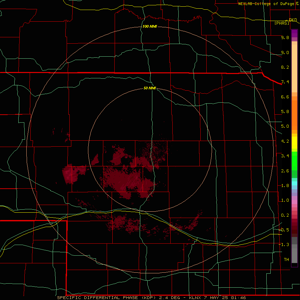
Task: Click the 9.0 color scale value
Action: 285,52
